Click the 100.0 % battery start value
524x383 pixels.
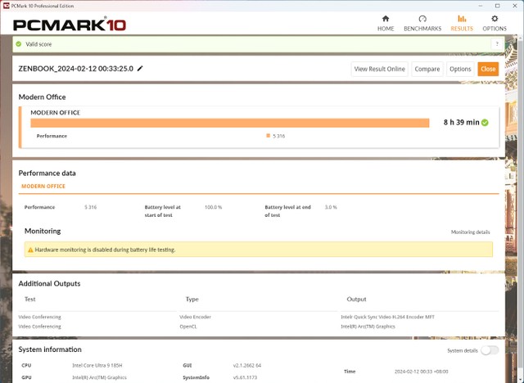pos(213,207)
